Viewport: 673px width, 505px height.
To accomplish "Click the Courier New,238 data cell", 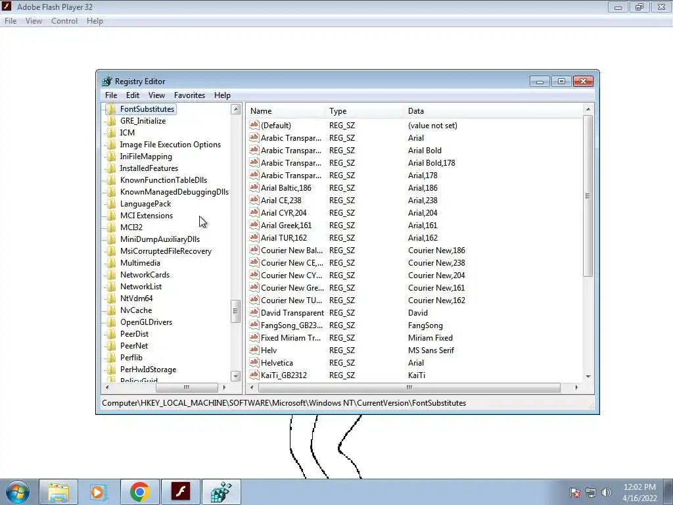I will [x=436, y=263].
